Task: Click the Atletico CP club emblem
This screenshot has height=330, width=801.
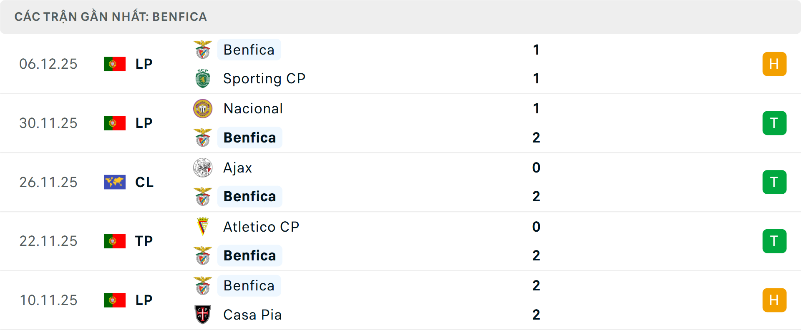Action: (203, 227)
